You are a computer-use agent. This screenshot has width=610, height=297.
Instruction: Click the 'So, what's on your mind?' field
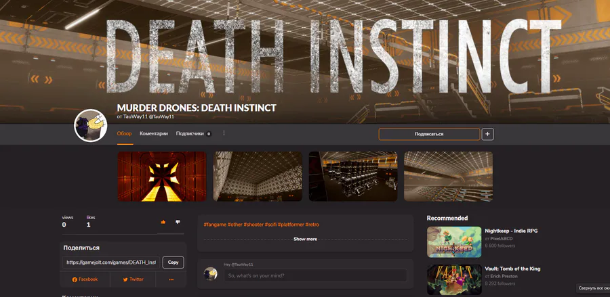point(315,275)
